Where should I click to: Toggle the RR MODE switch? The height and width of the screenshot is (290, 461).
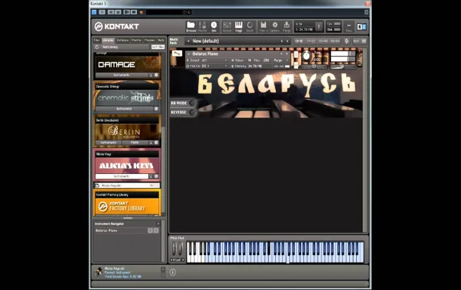tap(191, 103)
